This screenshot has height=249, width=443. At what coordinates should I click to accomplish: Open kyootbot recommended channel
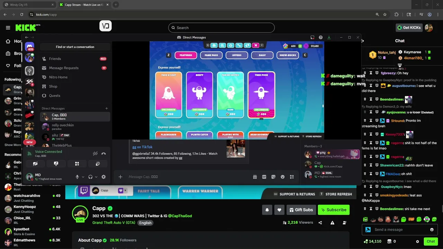[33, 231]
